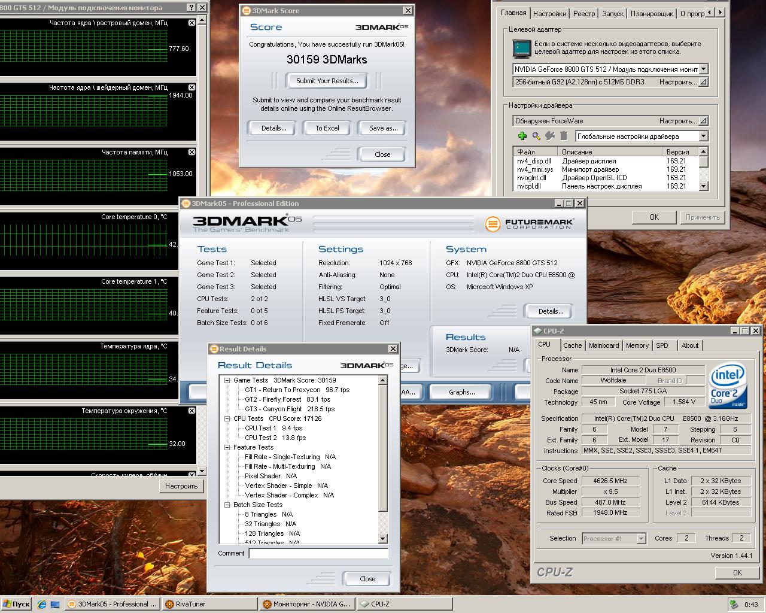
Task: Select the Главная tab in RivaTuner
Action: pos(513,13)
